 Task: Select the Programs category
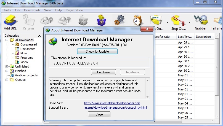pos(26,58)
